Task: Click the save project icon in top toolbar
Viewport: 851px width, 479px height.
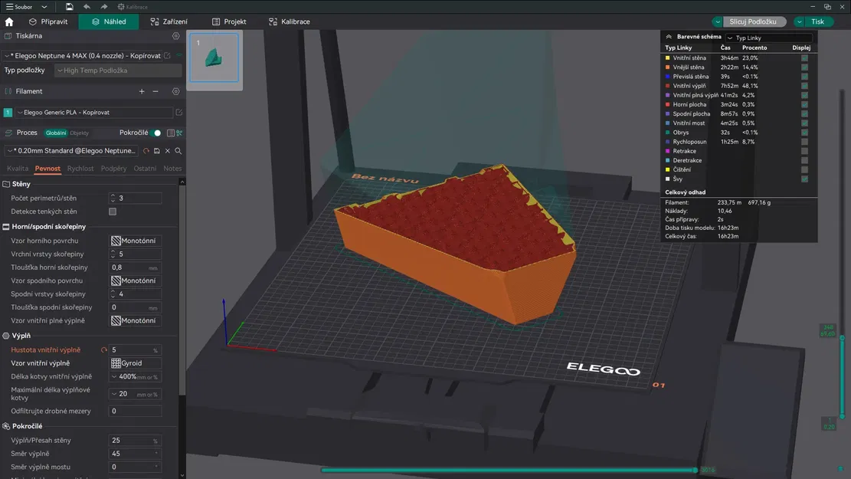Action: click(70, 6)
